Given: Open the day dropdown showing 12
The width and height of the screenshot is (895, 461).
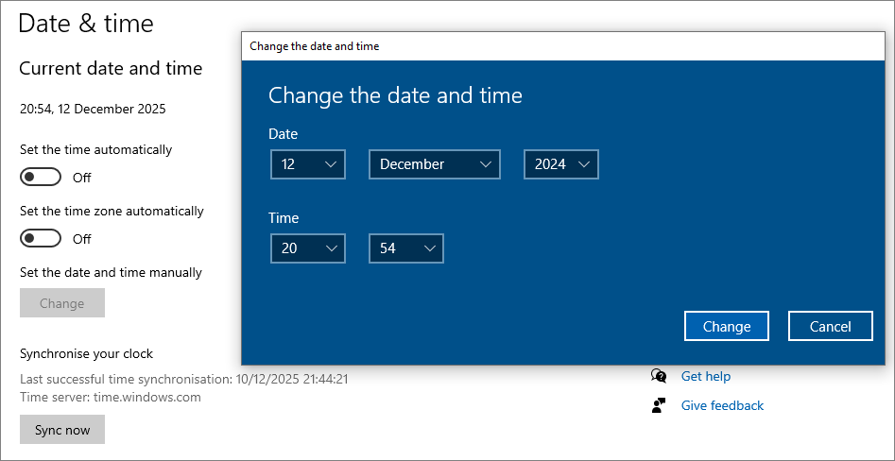Looking at the screenshot, I should pyautogui.click(x=308, y=164).
